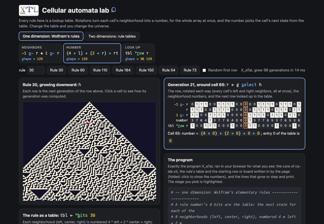This screenshot has height=224, width=324.
Task: Click the 'bits' link in rule table heading
Action: [82, 215]
